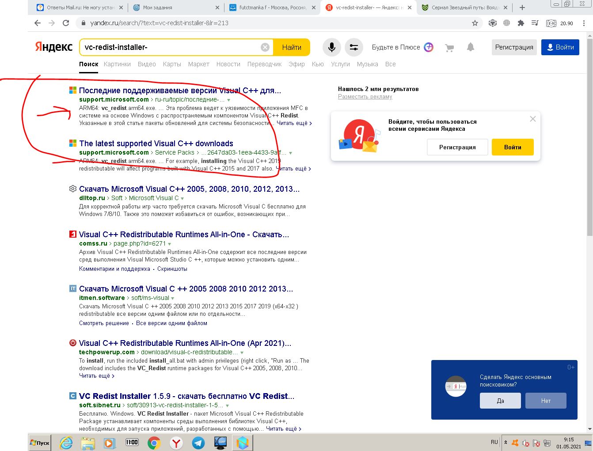Expand arrow after dlltop.ru Microsoft Visual C
Screen dimensions: 593x451
tap(182, 198)
